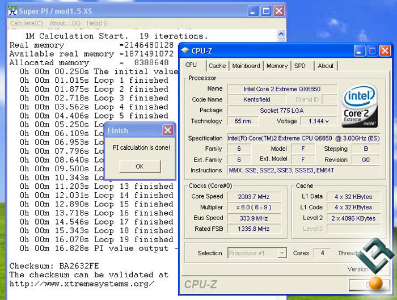The width and height of the screenshot is (397, 300).
Task: Click the Technology value 65 nm
Action: tap(243, 121)
